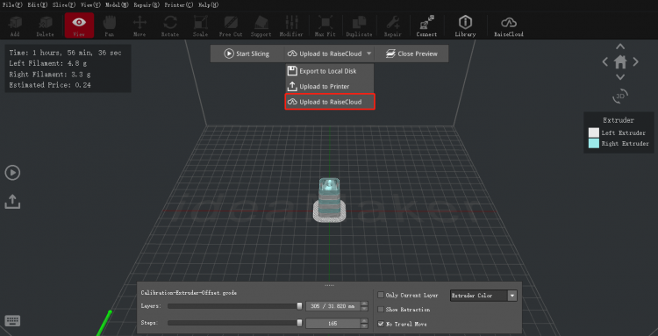Open the Modifier tool
This screenshot has width=658, height=336.
click(x=291, y=26)
